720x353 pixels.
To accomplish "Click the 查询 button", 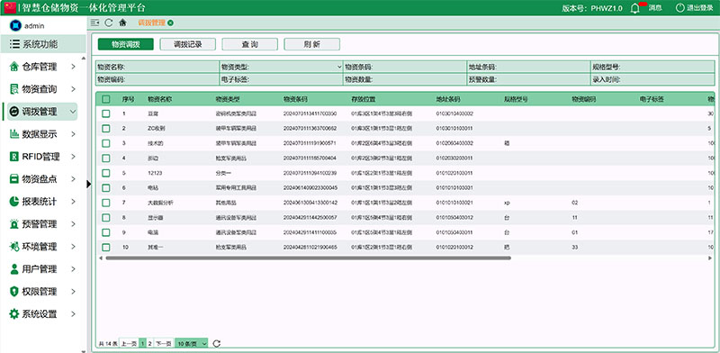I will tap(250, 44).
